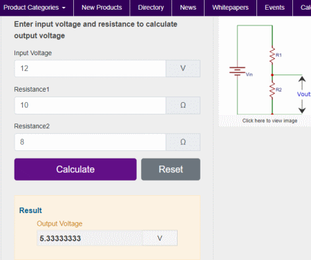The height and width of the screenshot is (260, 311).
Task: Go to the Directory page
Action: point(151,8)
